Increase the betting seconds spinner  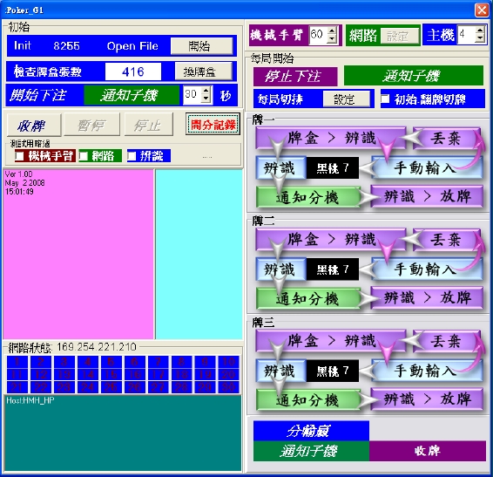206,91
